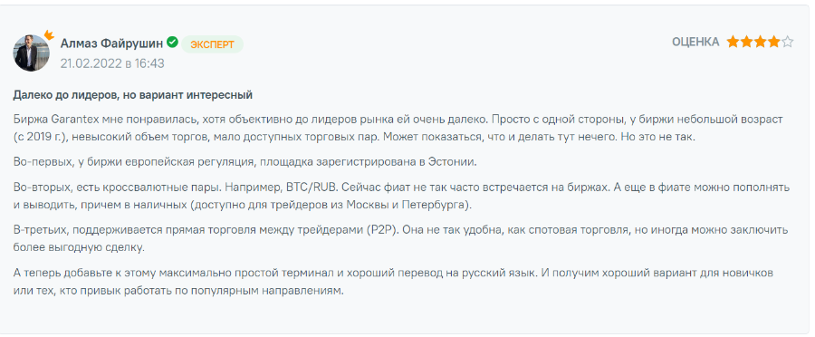Select the first rating star

(x=733, y=42)
